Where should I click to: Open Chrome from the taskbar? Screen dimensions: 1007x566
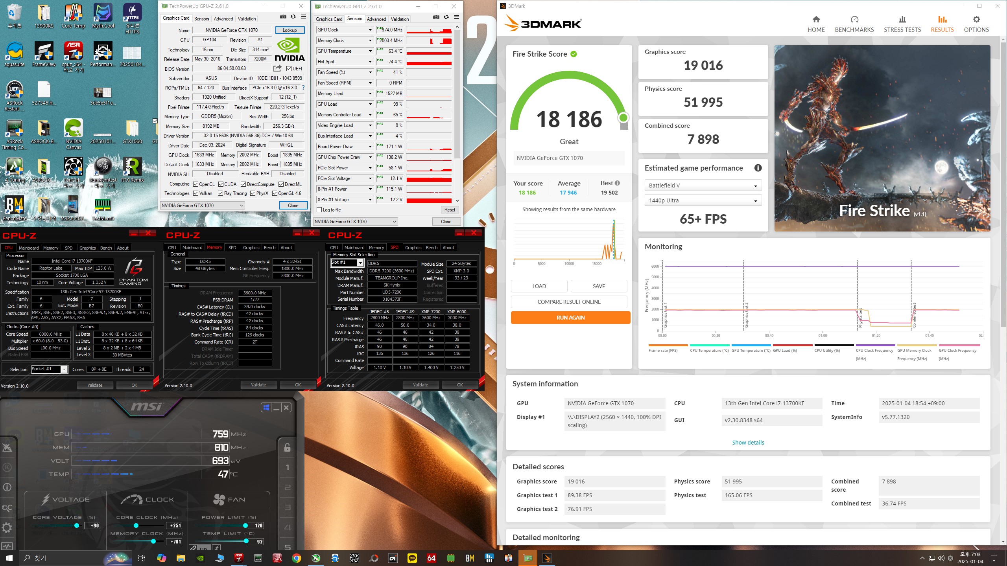coord(297,558)
